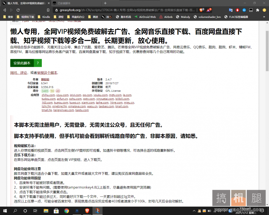
Task: Click the green 3485 good rating badge
Action: [45, 91]
